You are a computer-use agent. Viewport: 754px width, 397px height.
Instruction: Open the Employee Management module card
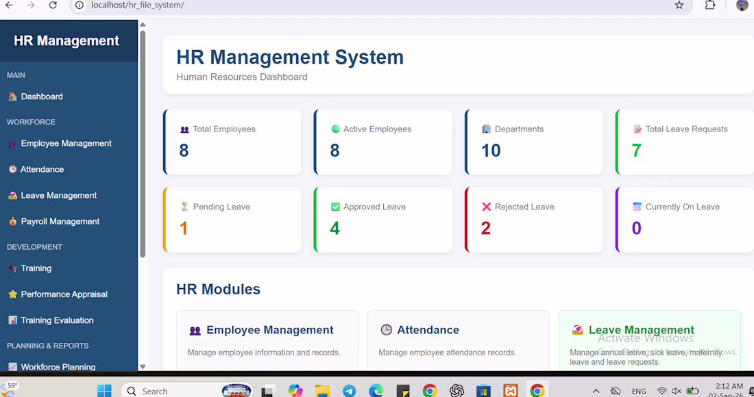(x=267, y=340)
